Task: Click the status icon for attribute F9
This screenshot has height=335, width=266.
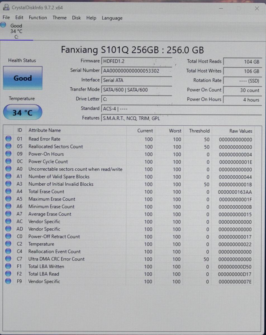Action: point(9,281)
